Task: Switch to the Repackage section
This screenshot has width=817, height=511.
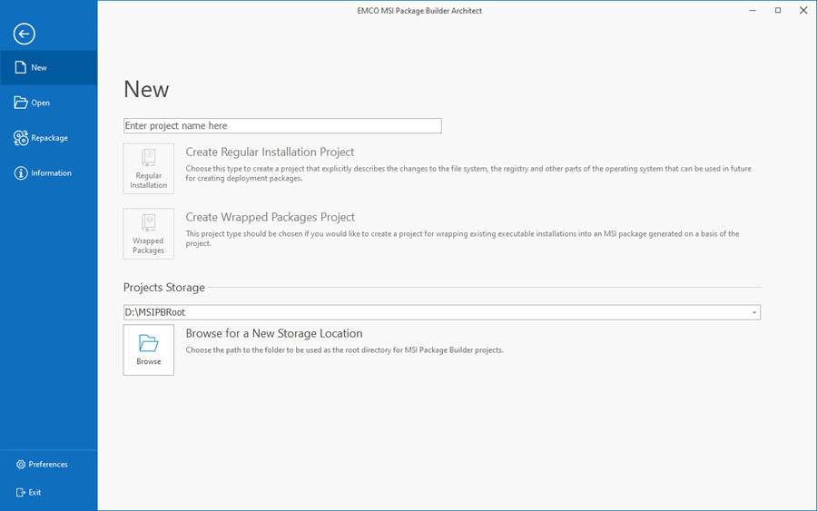Action: pos(48,138)
